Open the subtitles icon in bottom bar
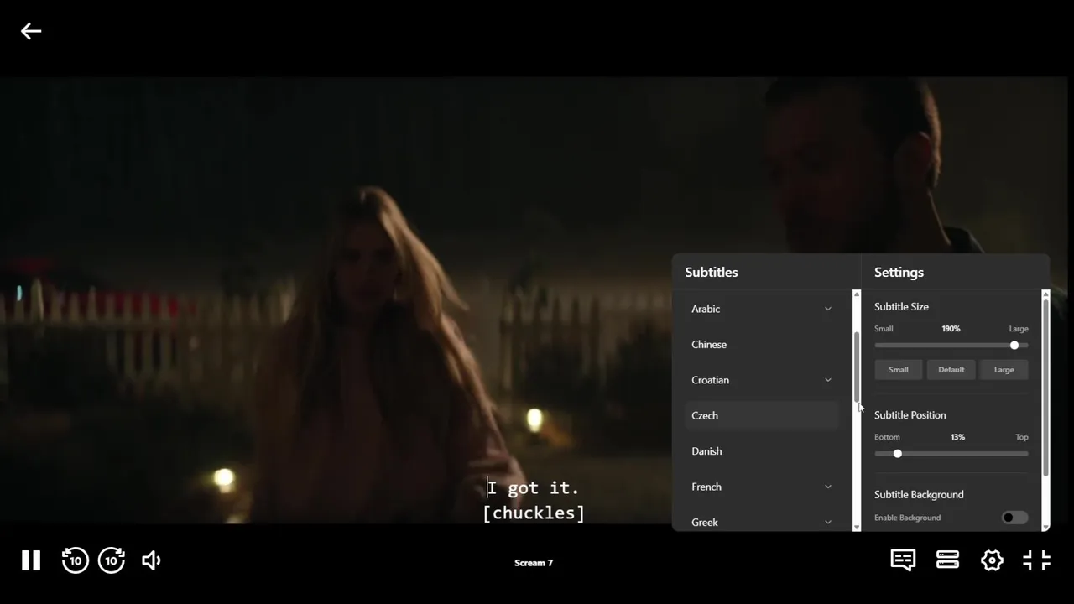This screenshot has height=604, width=1074. coord(903,560)
